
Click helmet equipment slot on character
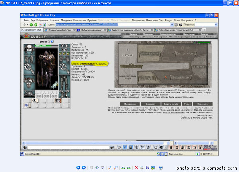pos(29,49)
